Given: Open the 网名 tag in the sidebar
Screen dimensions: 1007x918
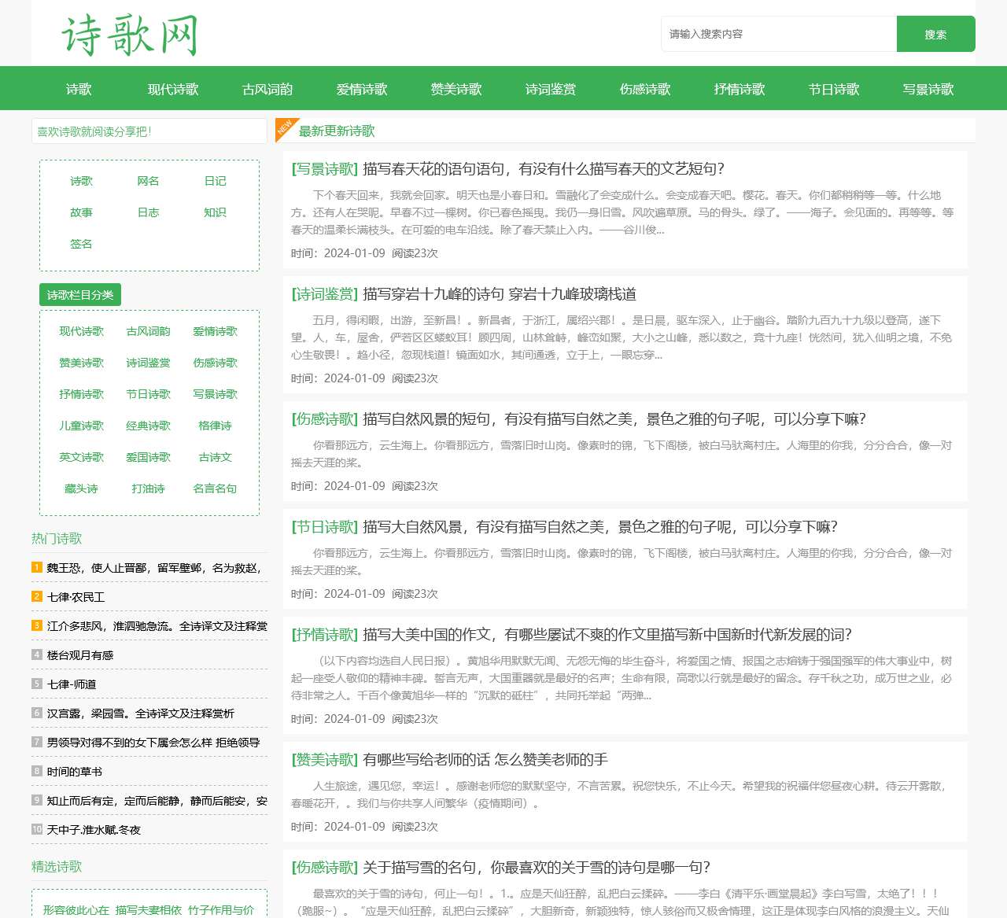Looking at the screenshot, I should [x=148, y=180].
